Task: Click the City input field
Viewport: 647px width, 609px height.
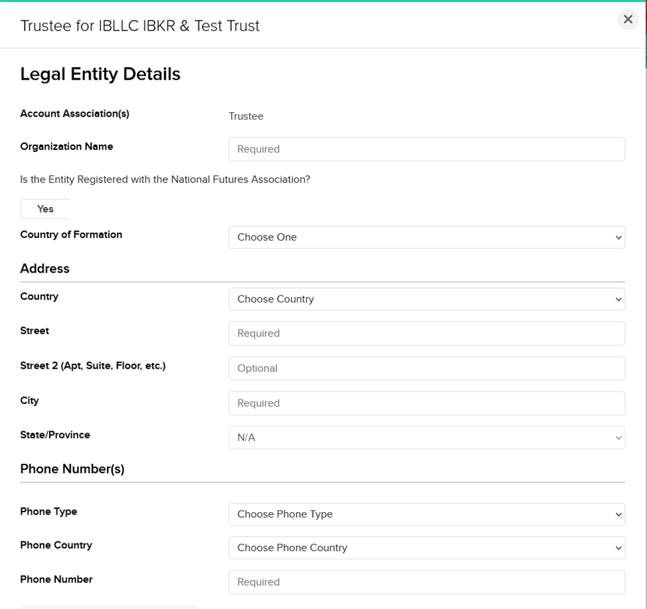Action: tap(426, 403)
